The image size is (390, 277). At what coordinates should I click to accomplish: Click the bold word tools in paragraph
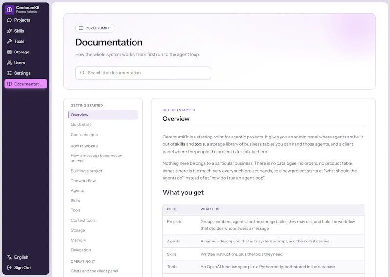point(199,144)
